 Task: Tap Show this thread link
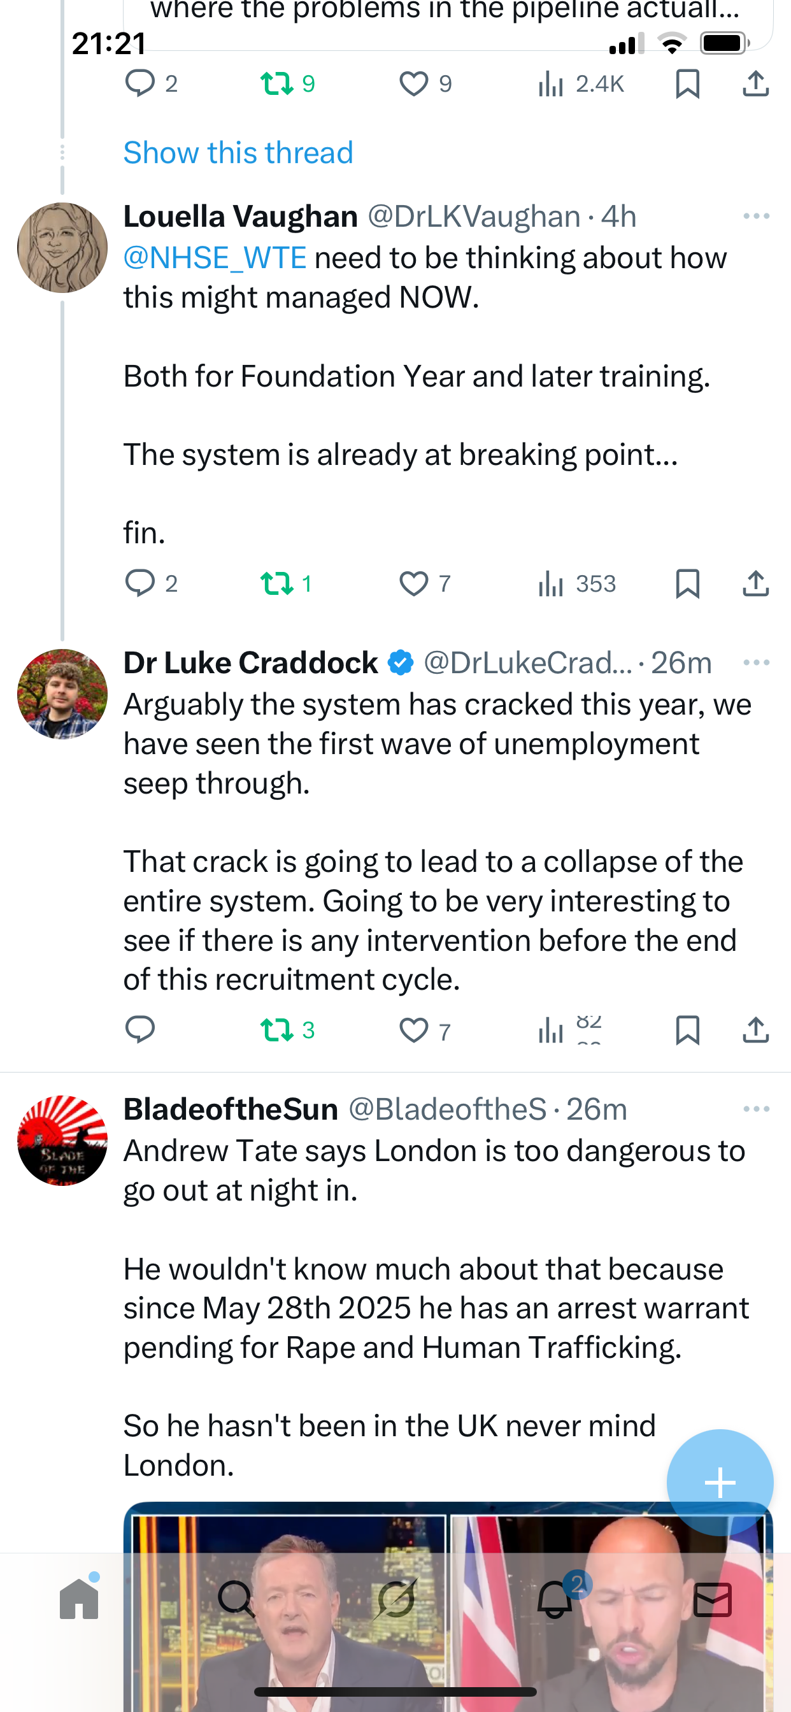238,153
